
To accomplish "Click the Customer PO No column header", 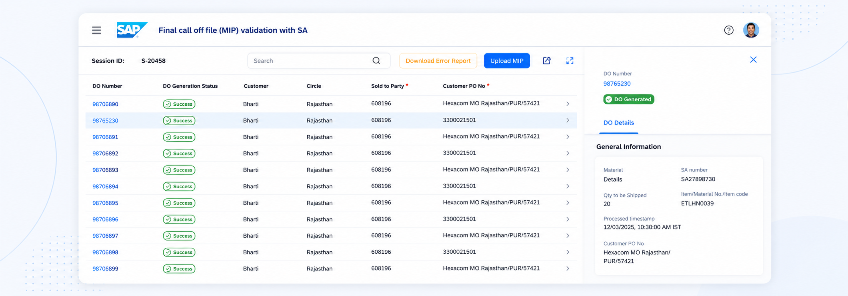I will pyautogui.click(x=466, y=86).
